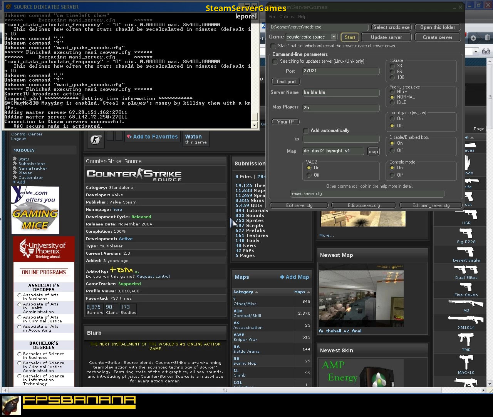Click the puzzle-piece icon next to Submissions
Screen dimensions: 493x417
point(15,163)
